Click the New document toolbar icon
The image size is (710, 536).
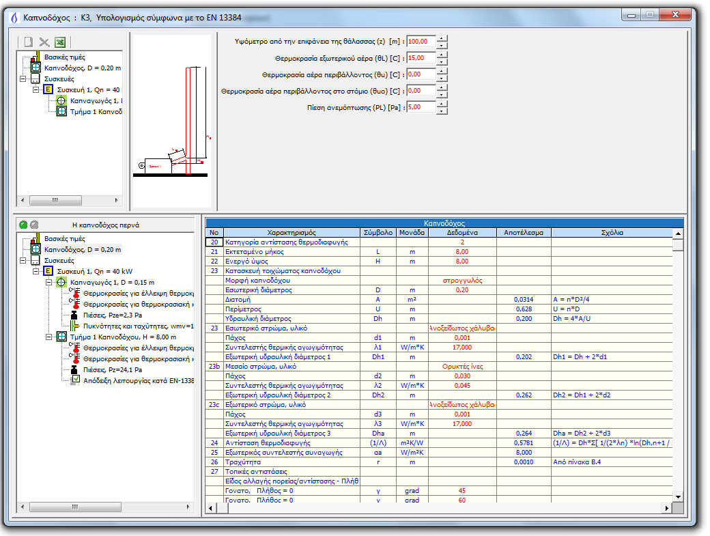[x=29, y=42]
